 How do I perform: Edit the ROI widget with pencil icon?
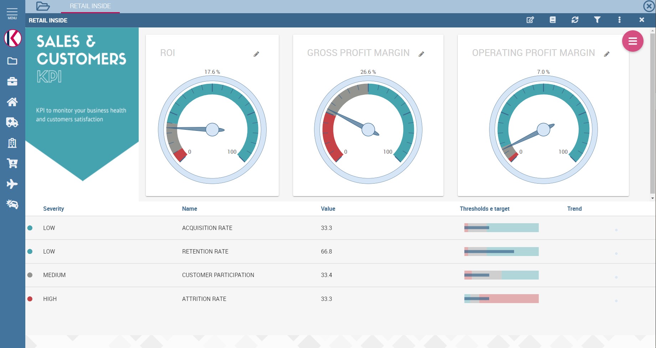click(256, 54)
